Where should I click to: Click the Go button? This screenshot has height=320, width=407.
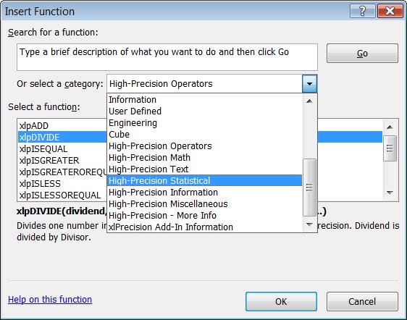tap(362, 53)
